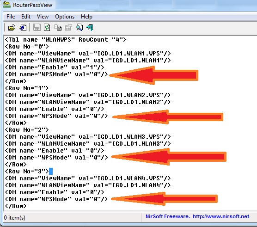Open the Edit menu
This screenshot has height=227, width=257.
(26, 17)
